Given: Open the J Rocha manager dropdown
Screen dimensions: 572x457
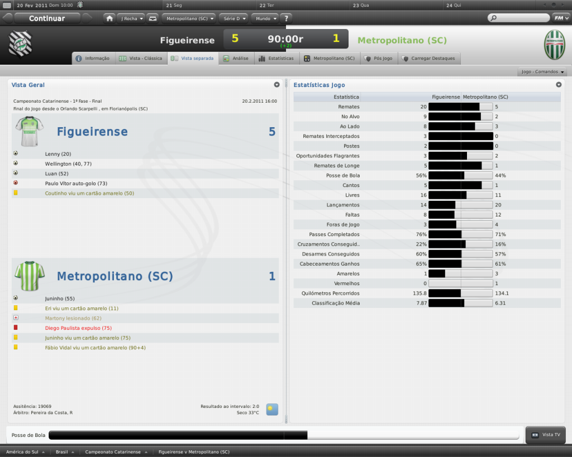Looking at the screenshot, I should (x=132, y=18).
